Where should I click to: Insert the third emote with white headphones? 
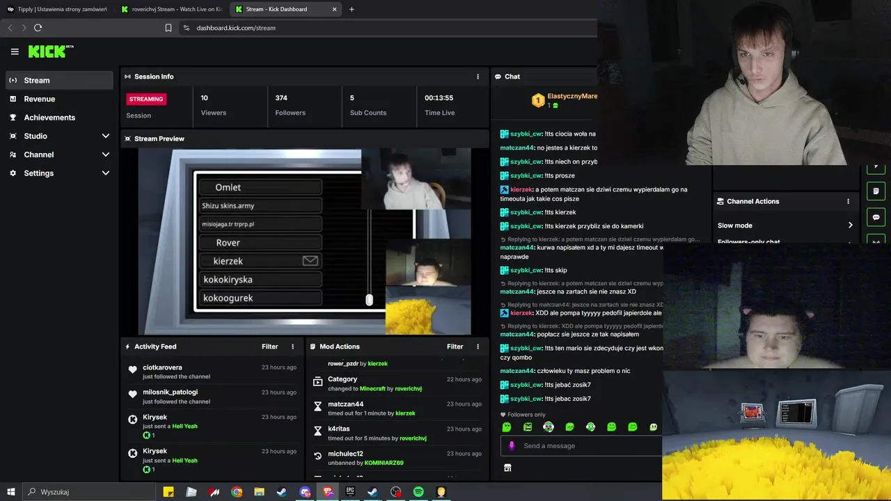pos(549,427)
